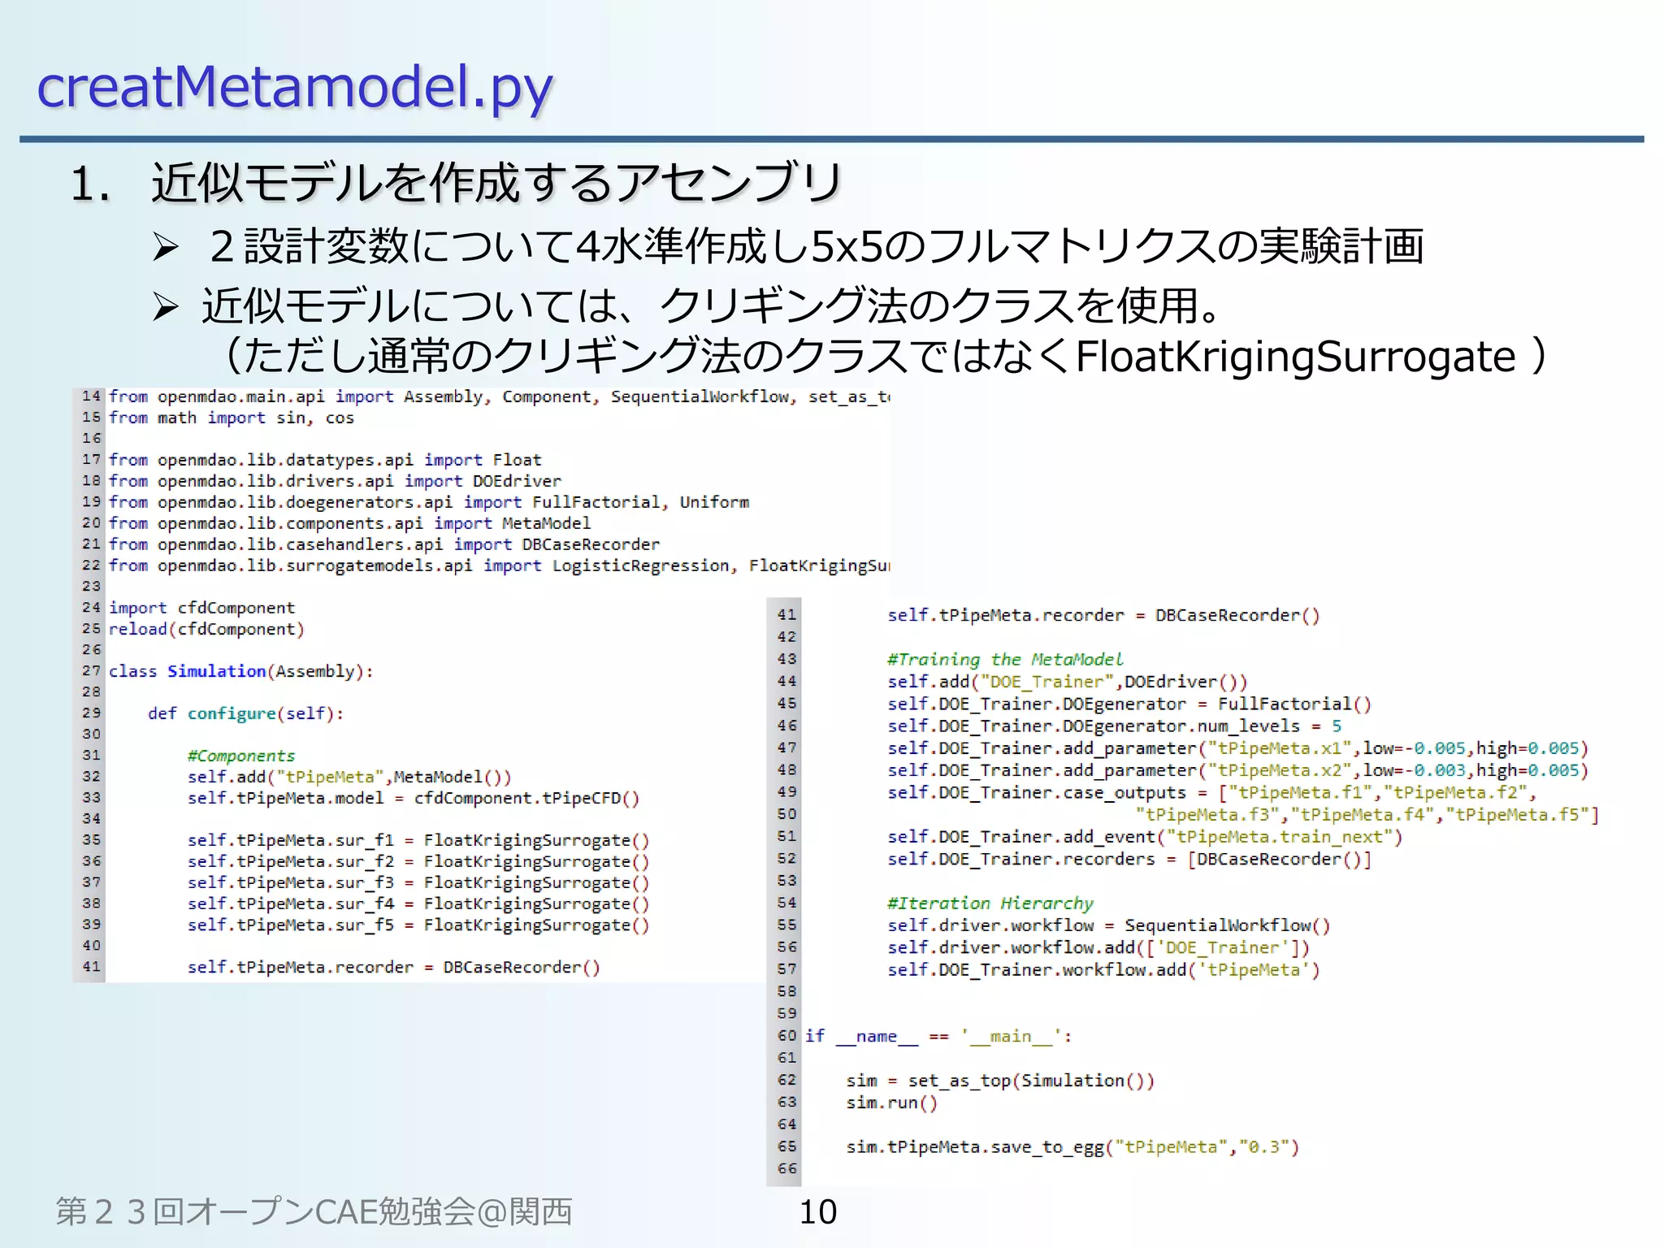
Task: Click the sur_f4 = FloatKrigingSurrogate() line
Action: click(418, 903)
